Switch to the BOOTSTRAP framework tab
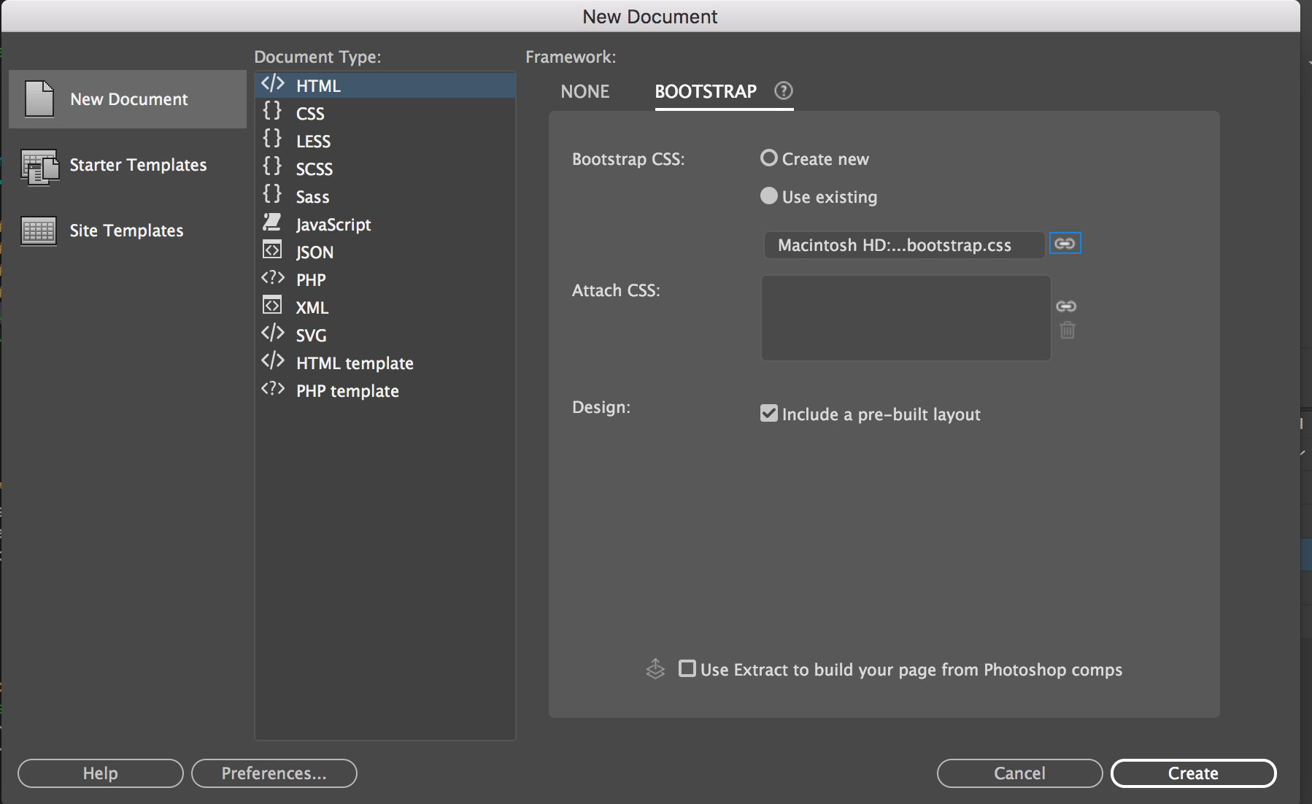The height and width of the screenshot is (804, 1312). pyautogui.click(x=704, y=91)
